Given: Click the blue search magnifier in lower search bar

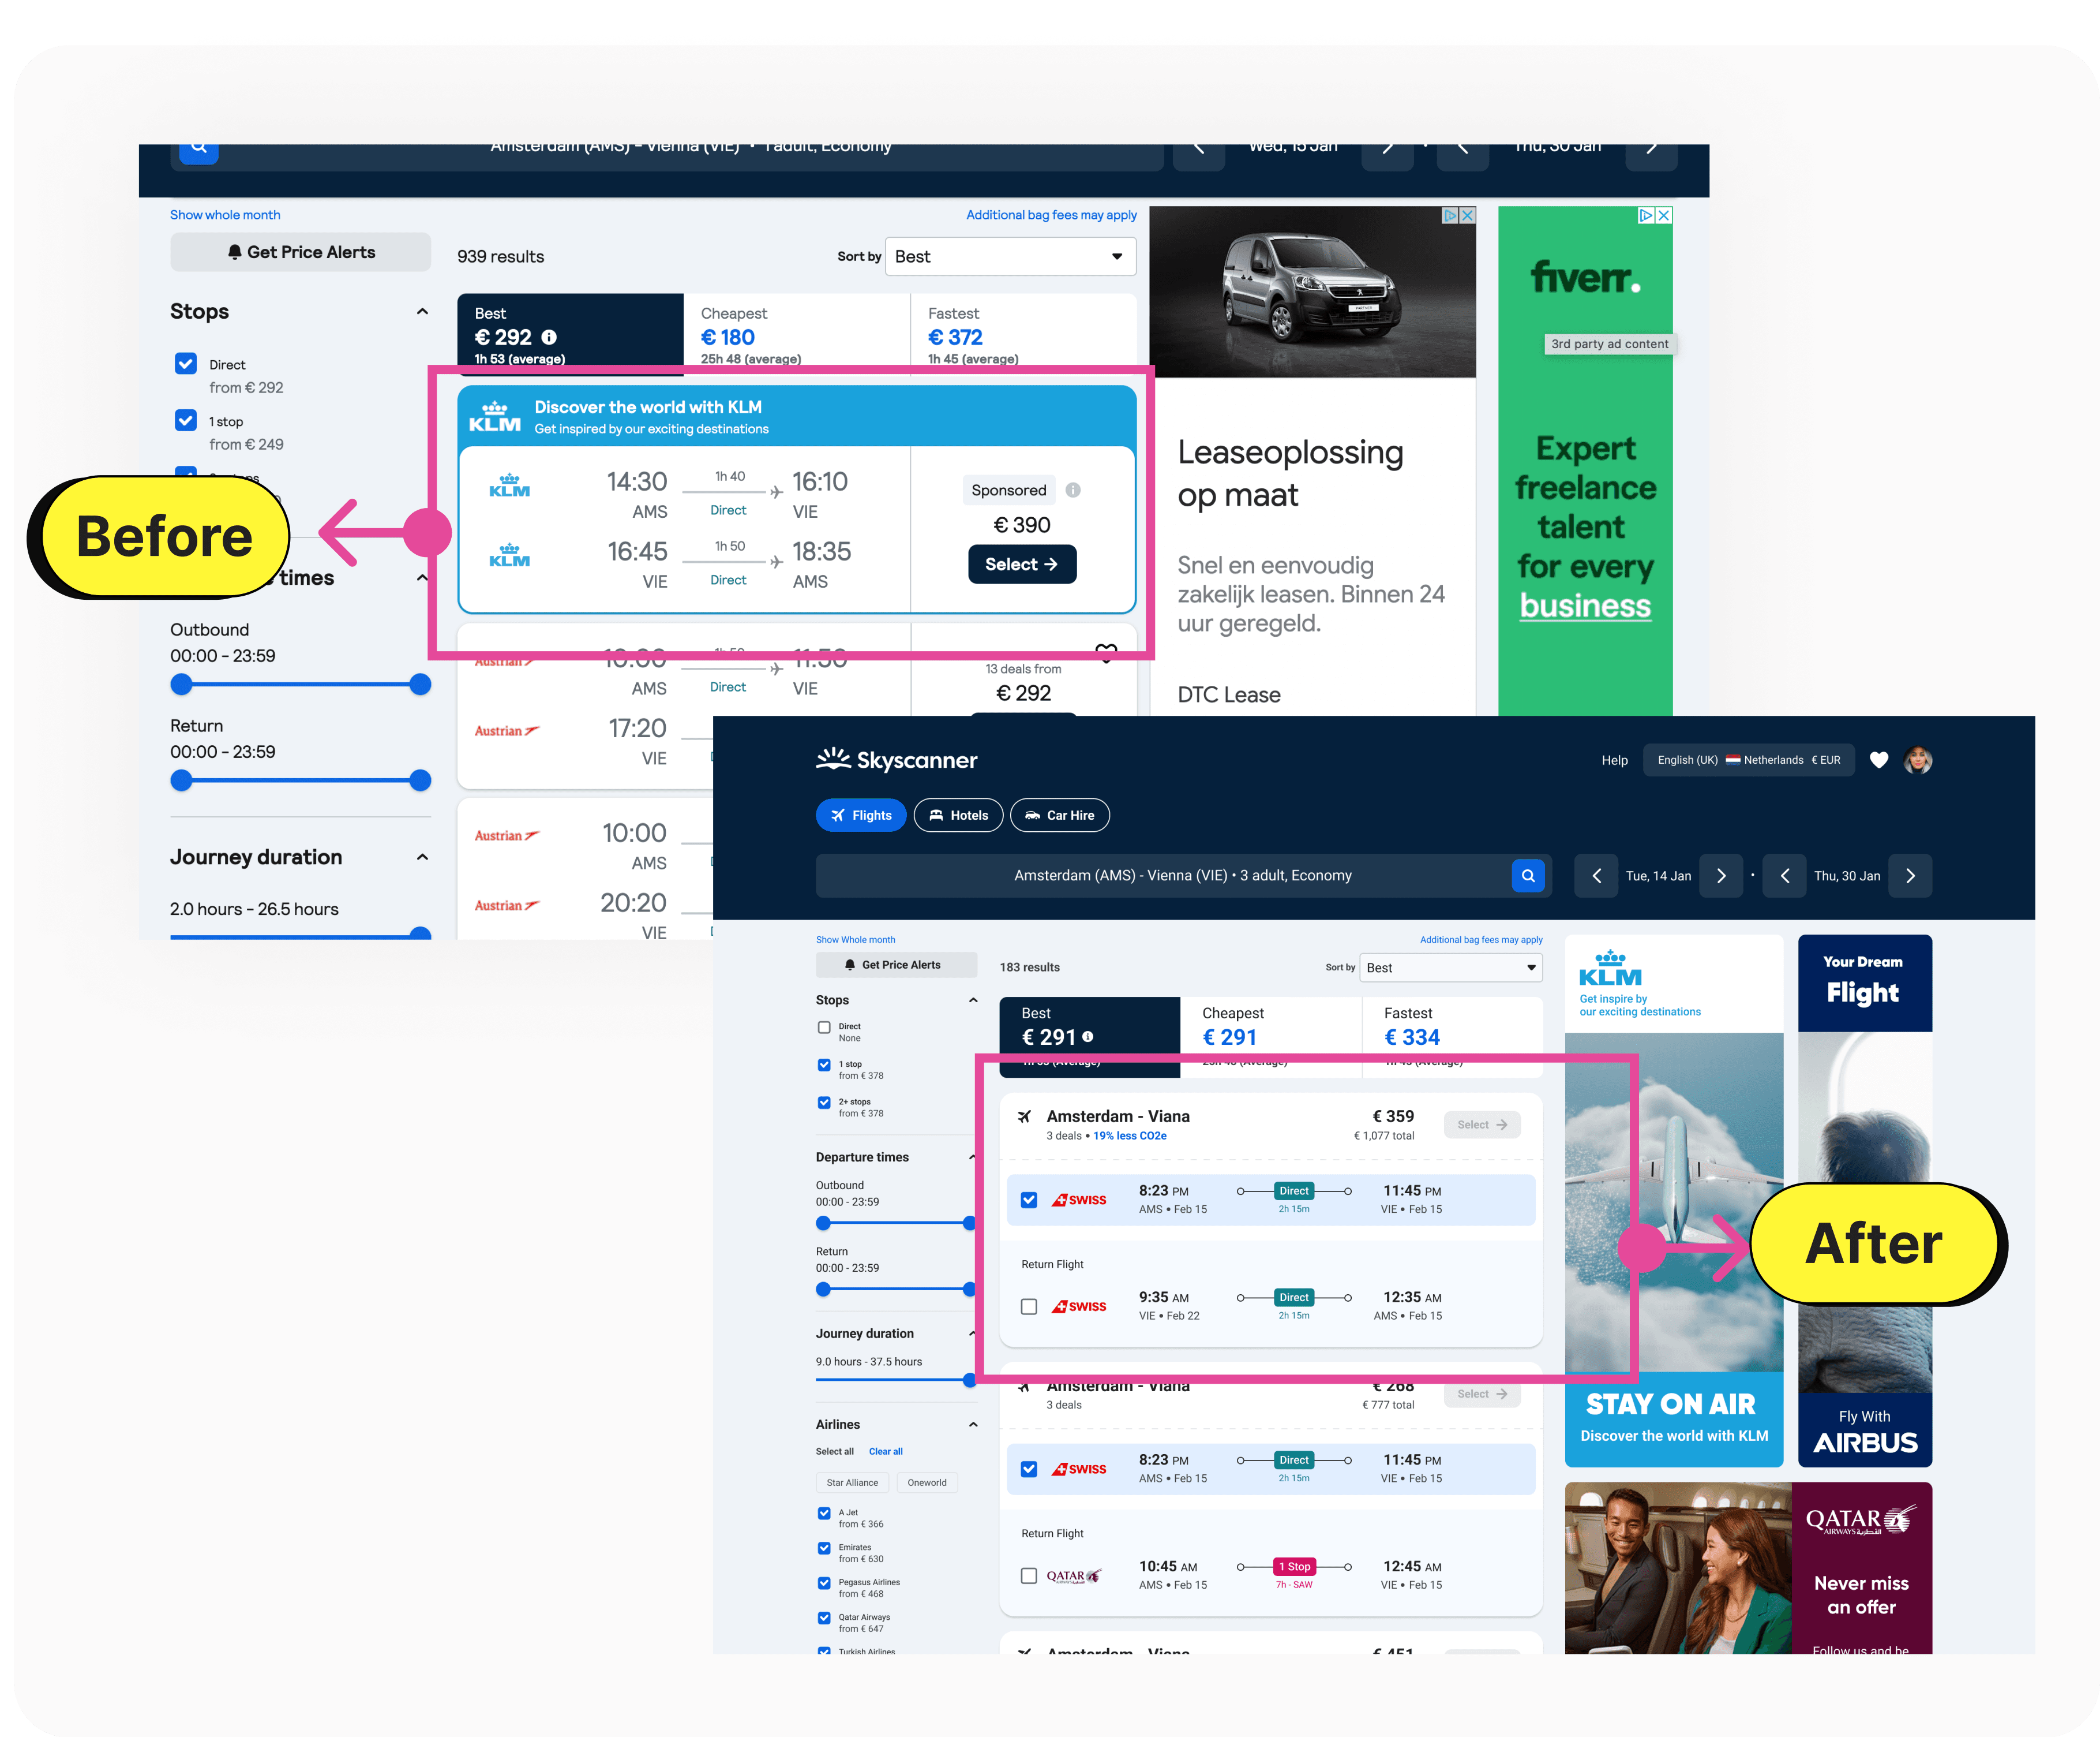Looking at the screenshot, I should 1527,876.
